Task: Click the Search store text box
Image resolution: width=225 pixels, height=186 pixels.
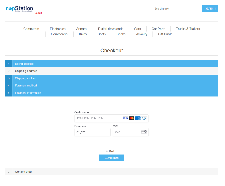Action: click(177, 8)
